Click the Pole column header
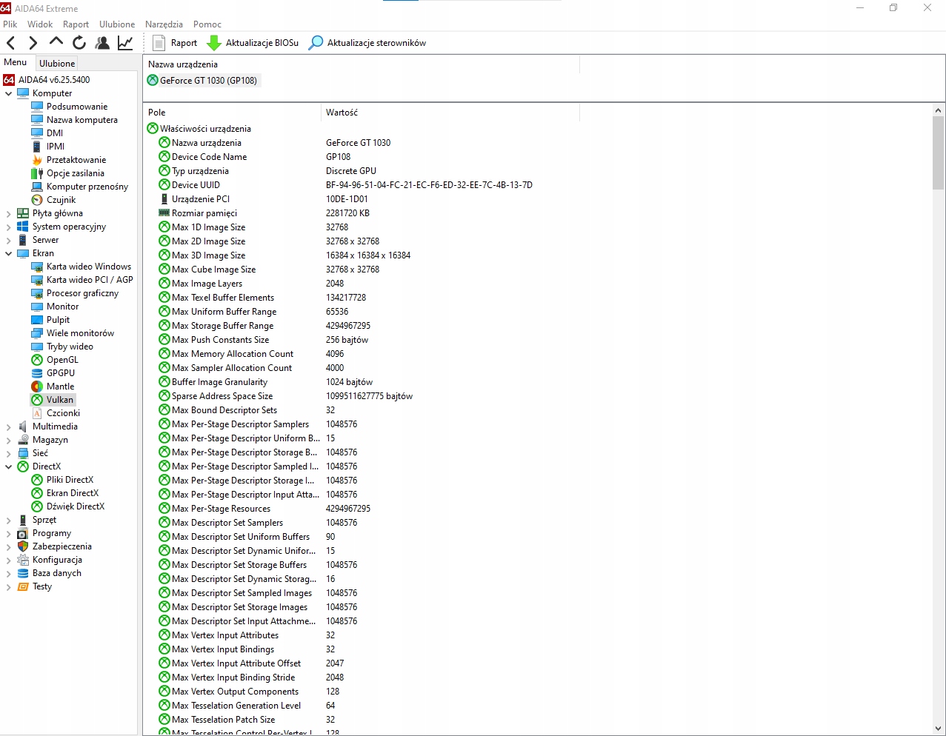Viewport: 946px width, 736px height. click(232, 113)
